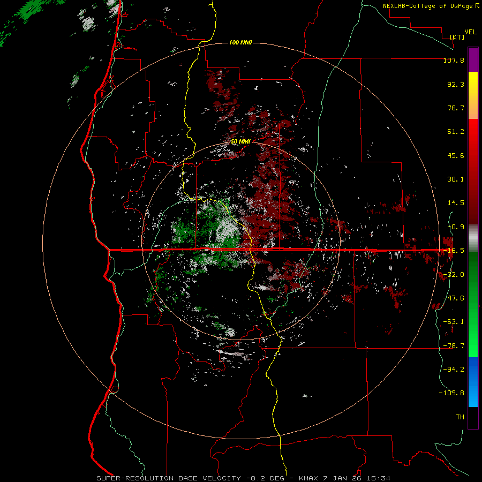Select the 30.1 value on the velocity scale
This screenshot has width=482, height=482.
coord(456,179)
